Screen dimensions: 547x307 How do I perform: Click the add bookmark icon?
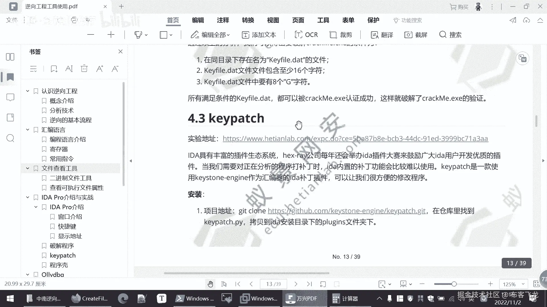tap(54, 69)
